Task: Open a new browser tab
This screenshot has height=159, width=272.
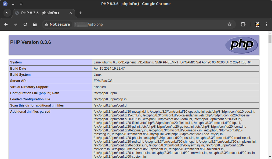Action: pyautogui.click(x=80, y=13)
